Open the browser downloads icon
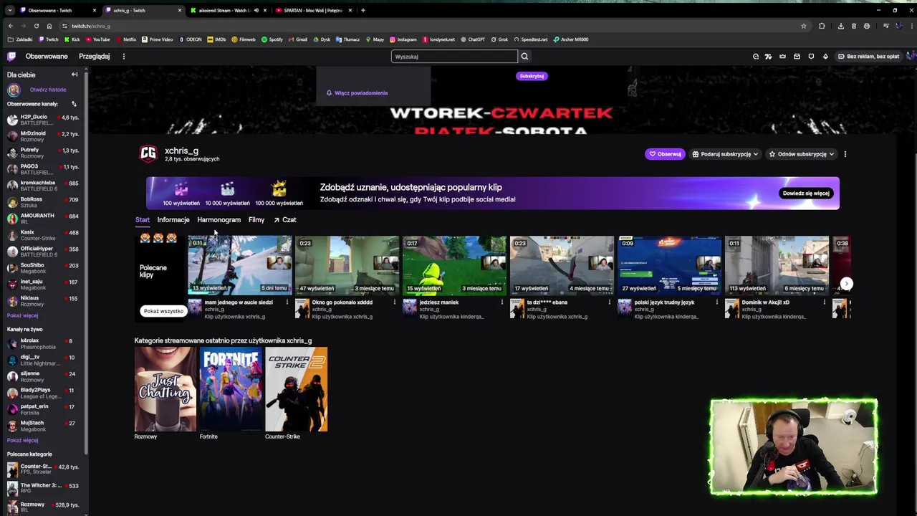 840,26
